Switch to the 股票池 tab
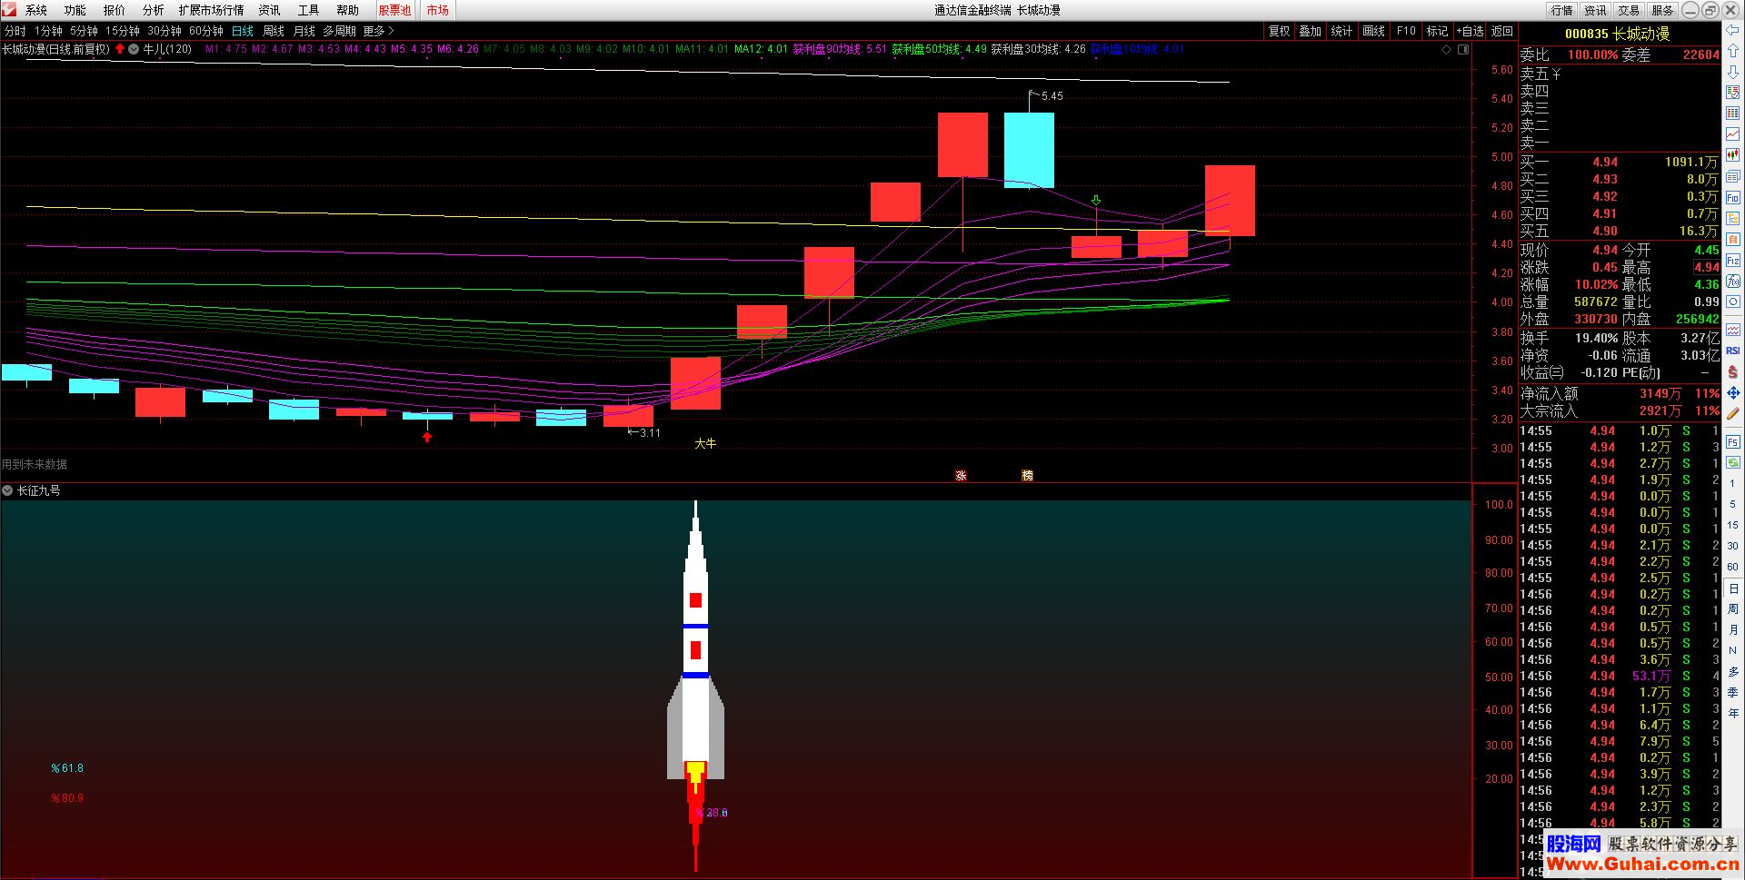The height and width of the screenshot is (880, 1745). click(394, 10)
